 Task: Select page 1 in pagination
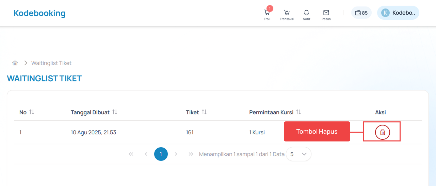(x=161, y=154)
